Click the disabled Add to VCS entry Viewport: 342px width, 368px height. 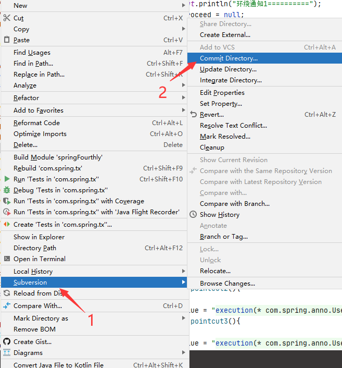(264, 47)
